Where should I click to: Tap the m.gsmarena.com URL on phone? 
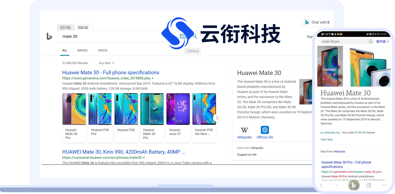[353, 172]
